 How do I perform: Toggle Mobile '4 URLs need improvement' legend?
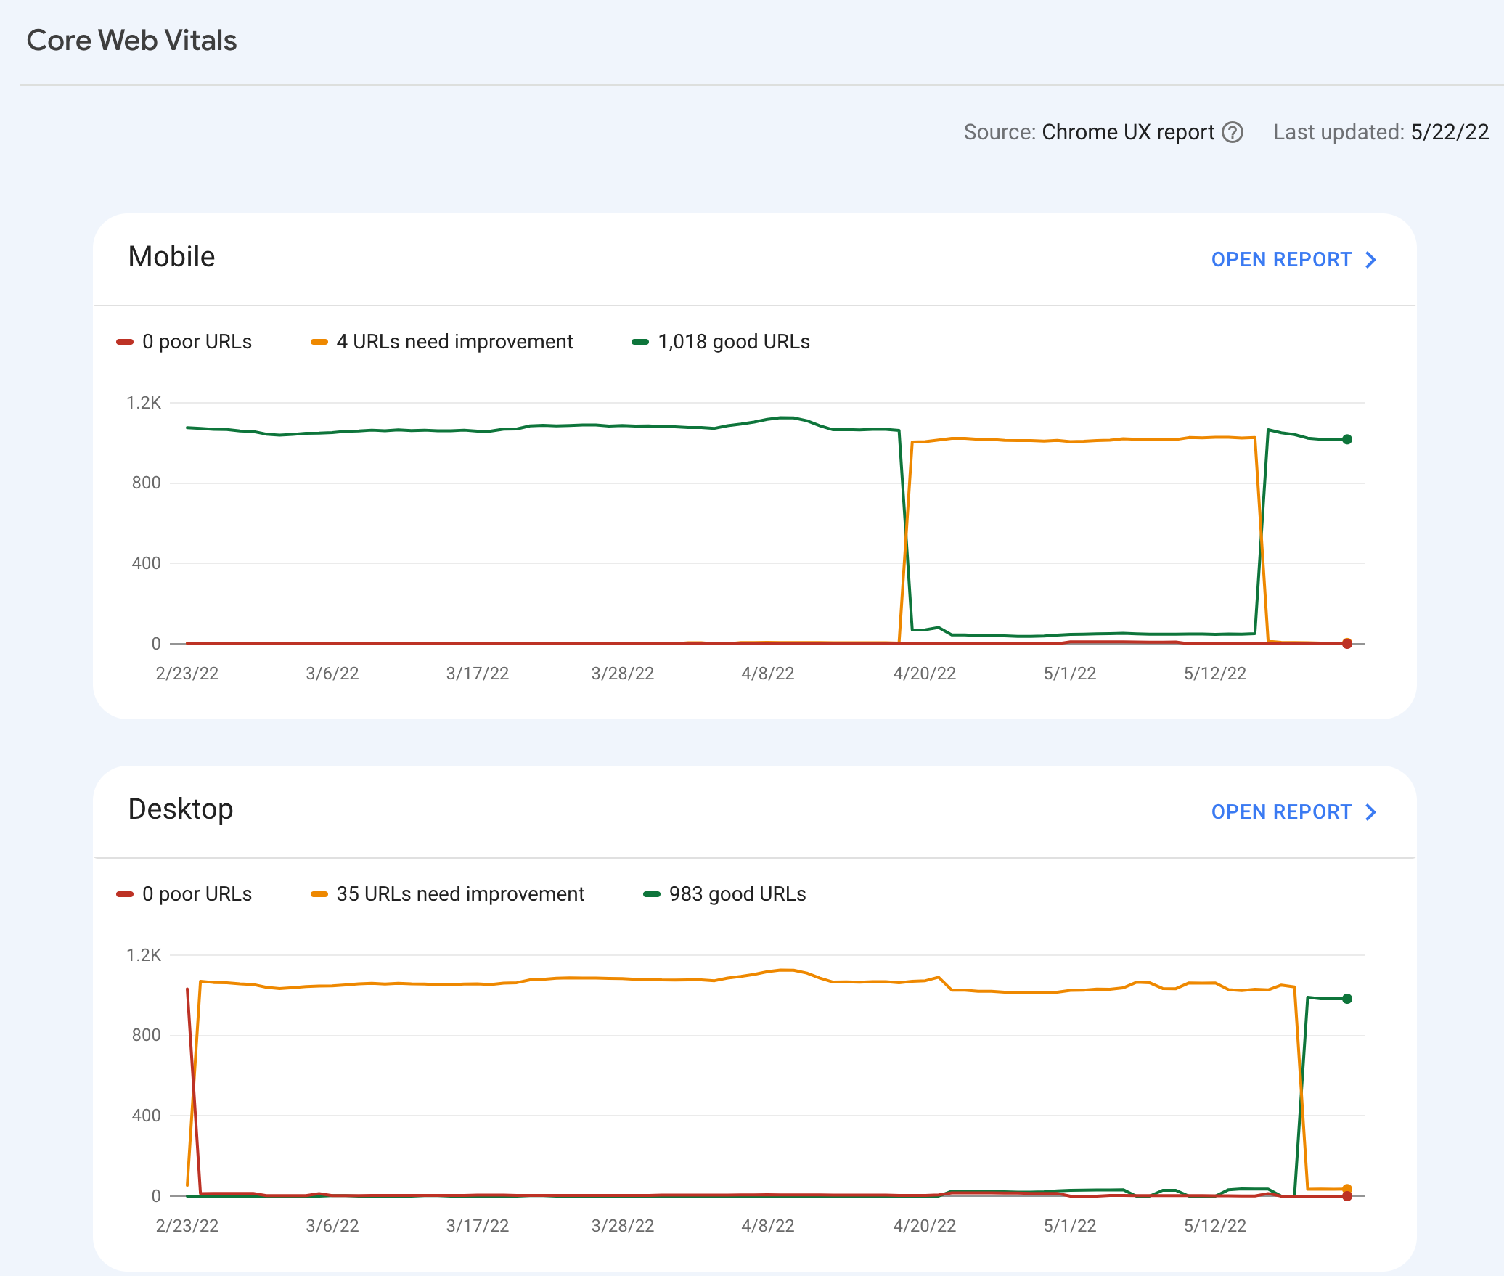pos(454,342)
